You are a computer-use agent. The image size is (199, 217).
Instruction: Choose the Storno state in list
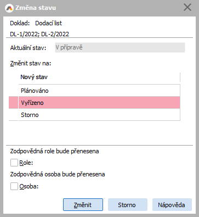pyautogui.click(x=99, y=115)
